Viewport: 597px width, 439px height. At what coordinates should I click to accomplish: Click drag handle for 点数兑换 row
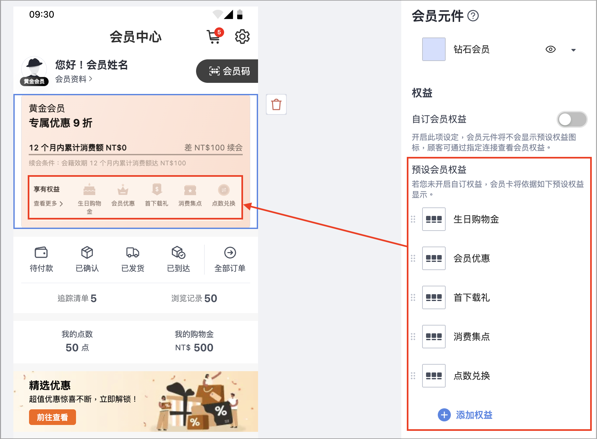(413, 376)
